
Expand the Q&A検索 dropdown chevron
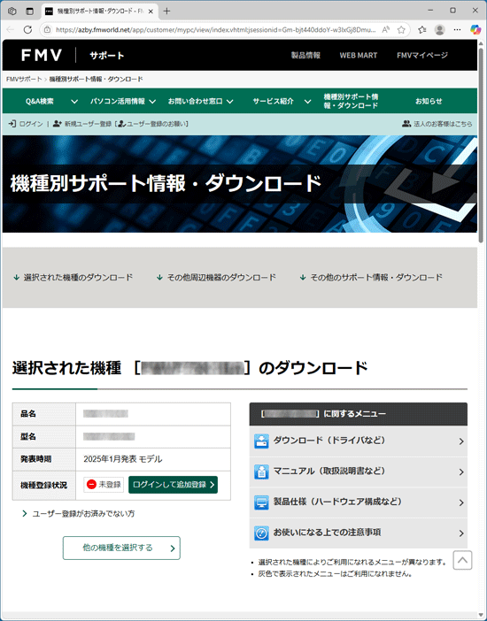pos(74,102)
